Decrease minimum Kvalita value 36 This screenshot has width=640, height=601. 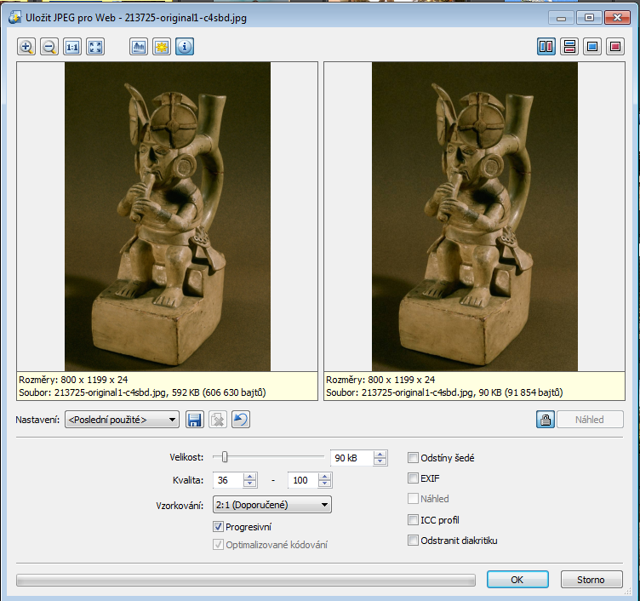[x=250, y=484]
